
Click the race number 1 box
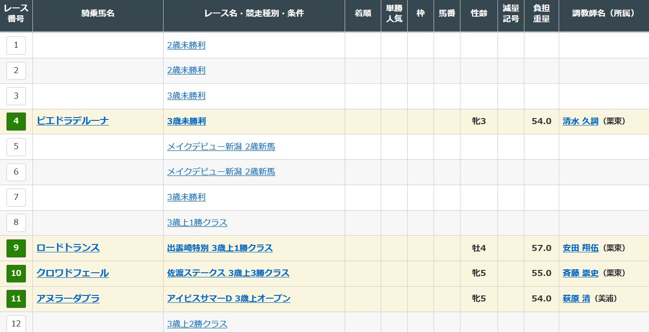[x=16, y=45]
